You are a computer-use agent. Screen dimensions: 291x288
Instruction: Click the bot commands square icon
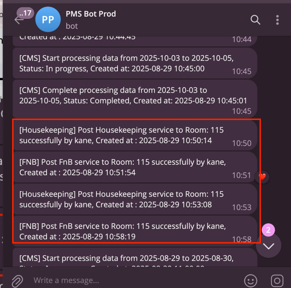277,281
